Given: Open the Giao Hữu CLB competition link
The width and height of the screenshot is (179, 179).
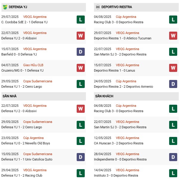Looking at the screenshot, I should [x=33, y=65].
